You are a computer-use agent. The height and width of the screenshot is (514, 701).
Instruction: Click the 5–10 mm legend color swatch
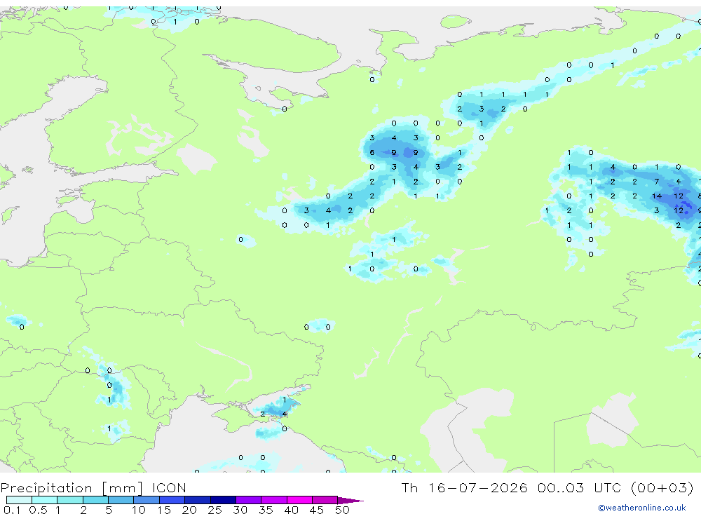coord(121,500)
